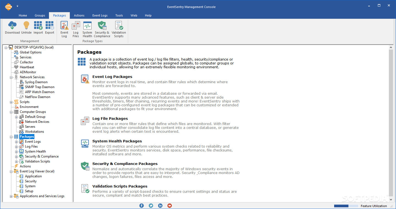Click the Collector icon in tree
The width and height of the screenshot is (396, 209).
click(16, 62)
